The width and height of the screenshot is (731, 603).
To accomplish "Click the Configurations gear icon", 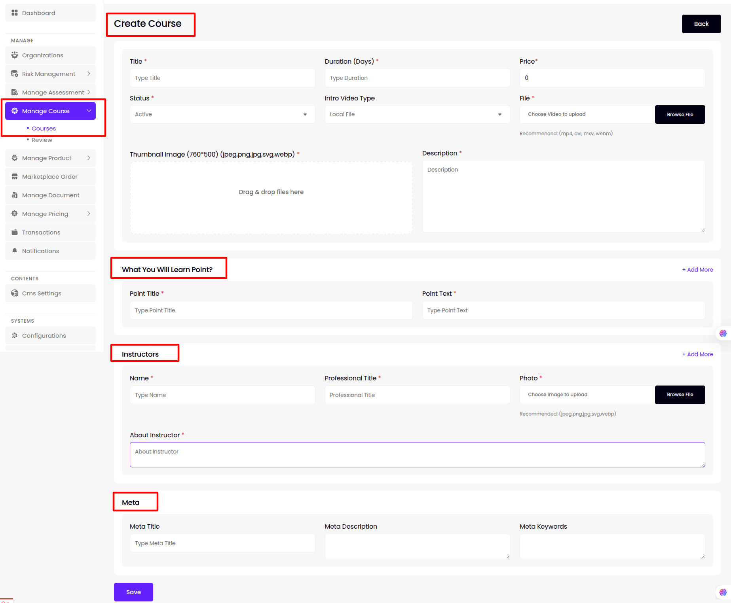I will [15, 336].
